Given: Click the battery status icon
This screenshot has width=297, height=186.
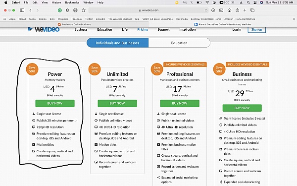Looking at the screenshot, I should pyautogui.click(x=199, y=2).
